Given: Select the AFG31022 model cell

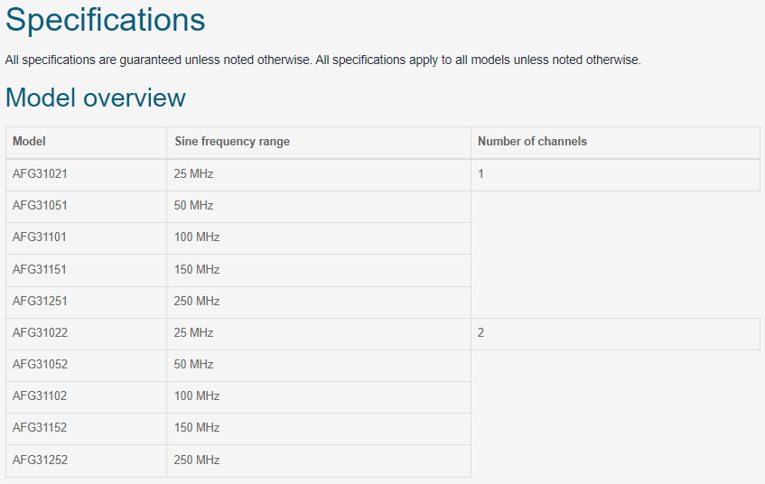Looking at the screenshot, I should click(87, 334).
